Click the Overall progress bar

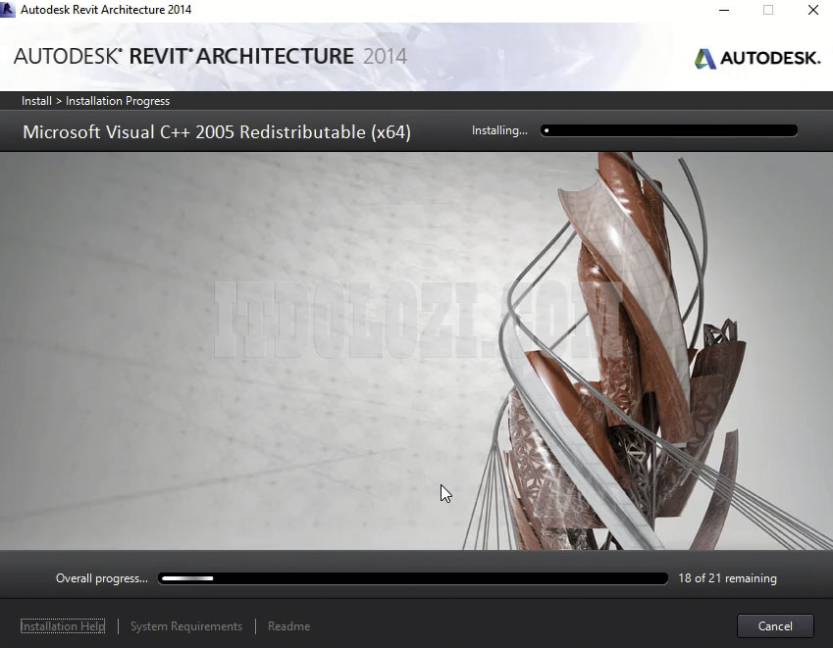[x=412, y=578]
